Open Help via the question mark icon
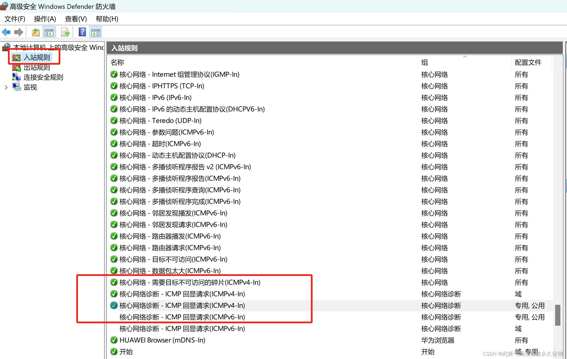This screenshot has height=359, width=567. 82,32
